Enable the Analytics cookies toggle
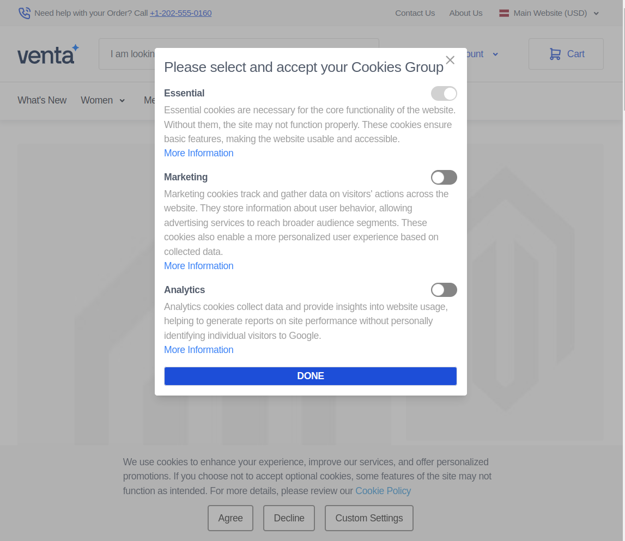The height and width of the screenshot is (541, 625). (444, 289)
